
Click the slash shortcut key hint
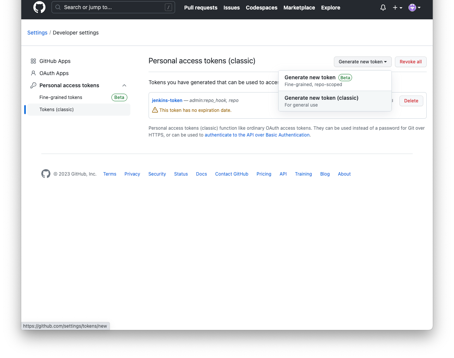coord(168,7)
